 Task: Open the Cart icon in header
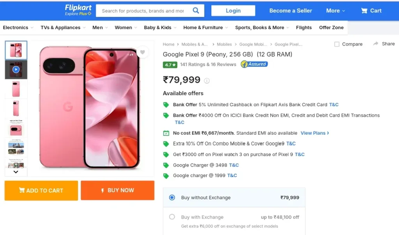pos(364,11)
